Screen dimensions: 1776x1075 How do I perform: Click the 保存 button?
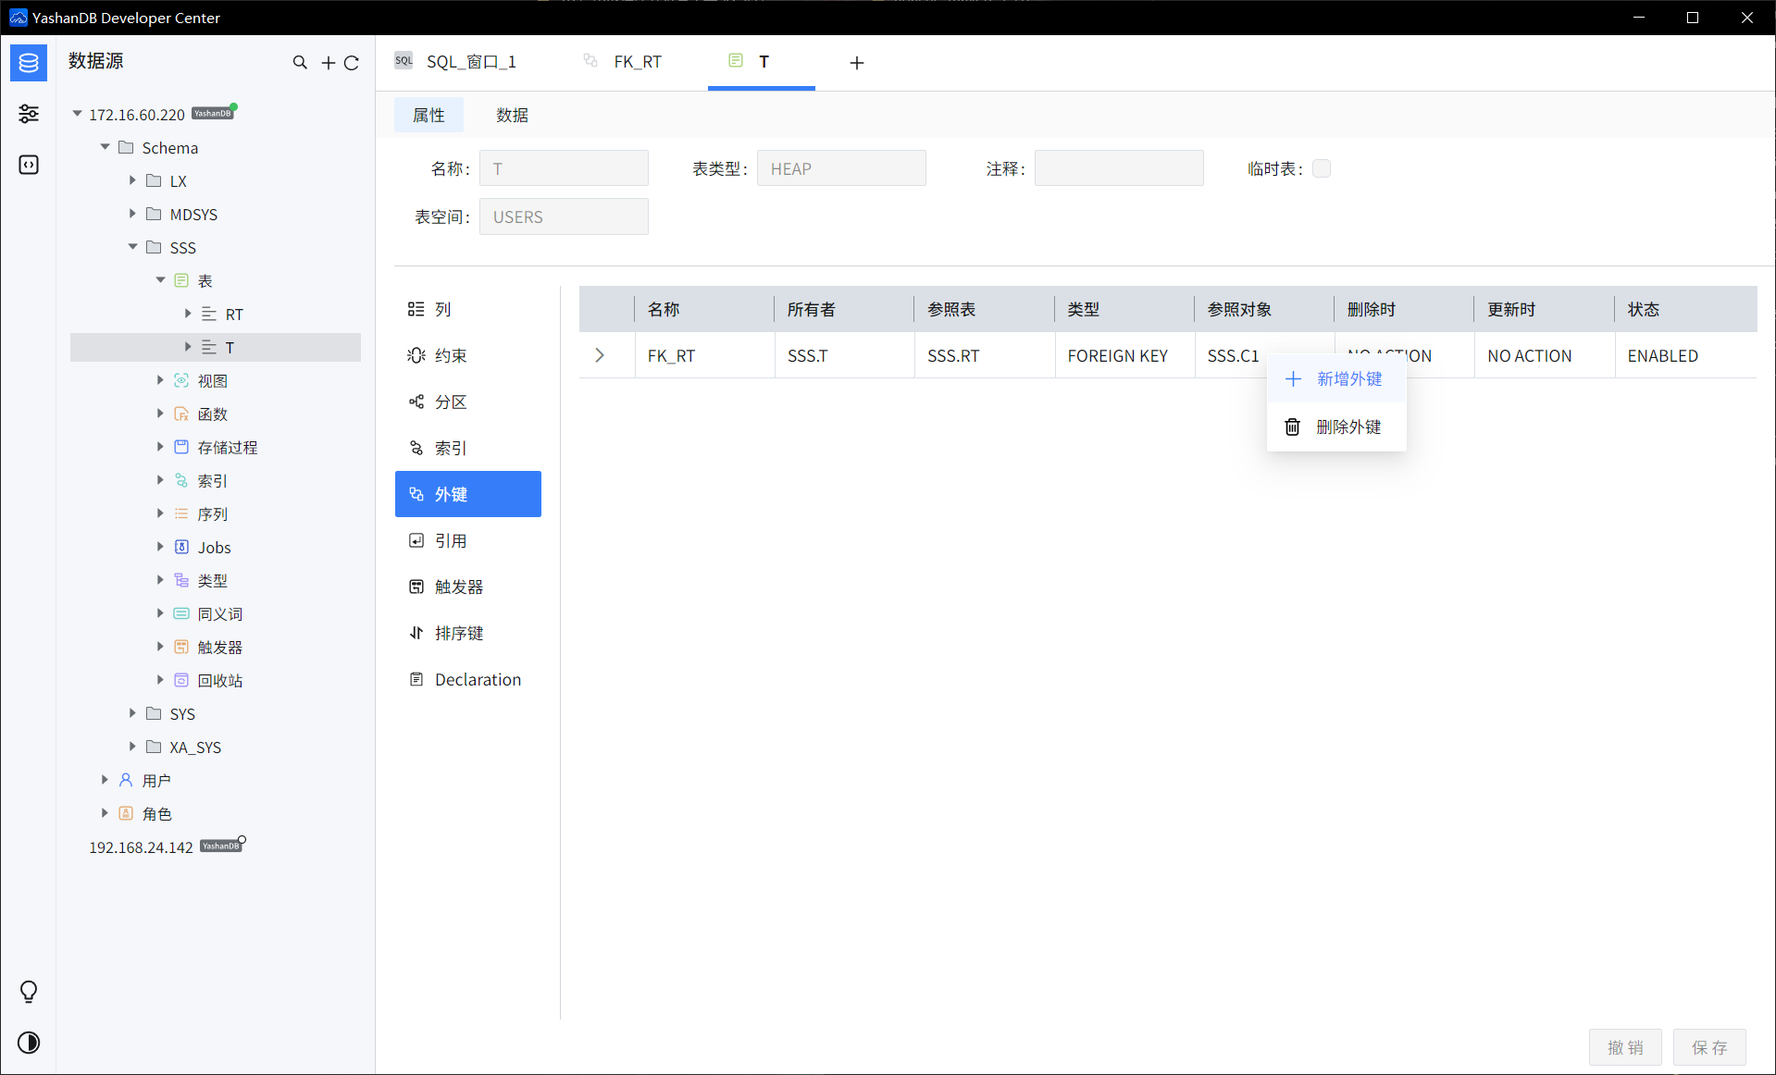1710,1047
